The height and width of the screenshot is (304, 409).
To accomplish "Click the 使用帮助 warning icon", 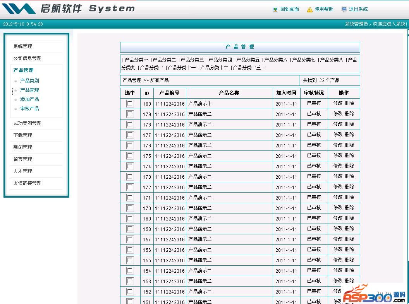I will pyautogui.click(x=309, y=10).
